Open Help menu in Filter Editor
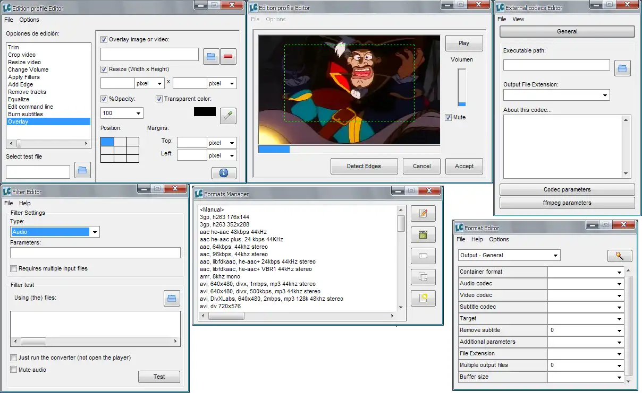The width and height of the screenshot is (642, 393). pos(25,203)
